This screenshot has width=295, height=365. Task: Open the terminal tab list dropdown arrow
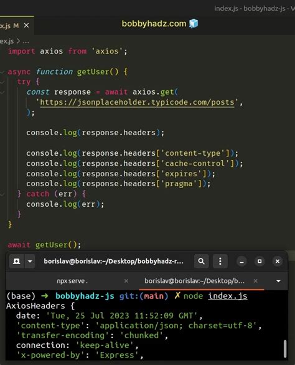(278, 281)
